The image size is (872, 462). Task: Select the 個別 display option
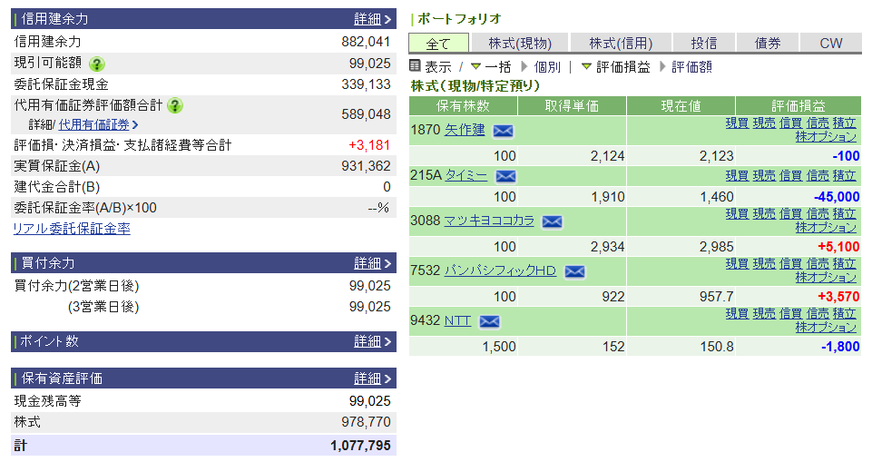click(x=546, y=67)
